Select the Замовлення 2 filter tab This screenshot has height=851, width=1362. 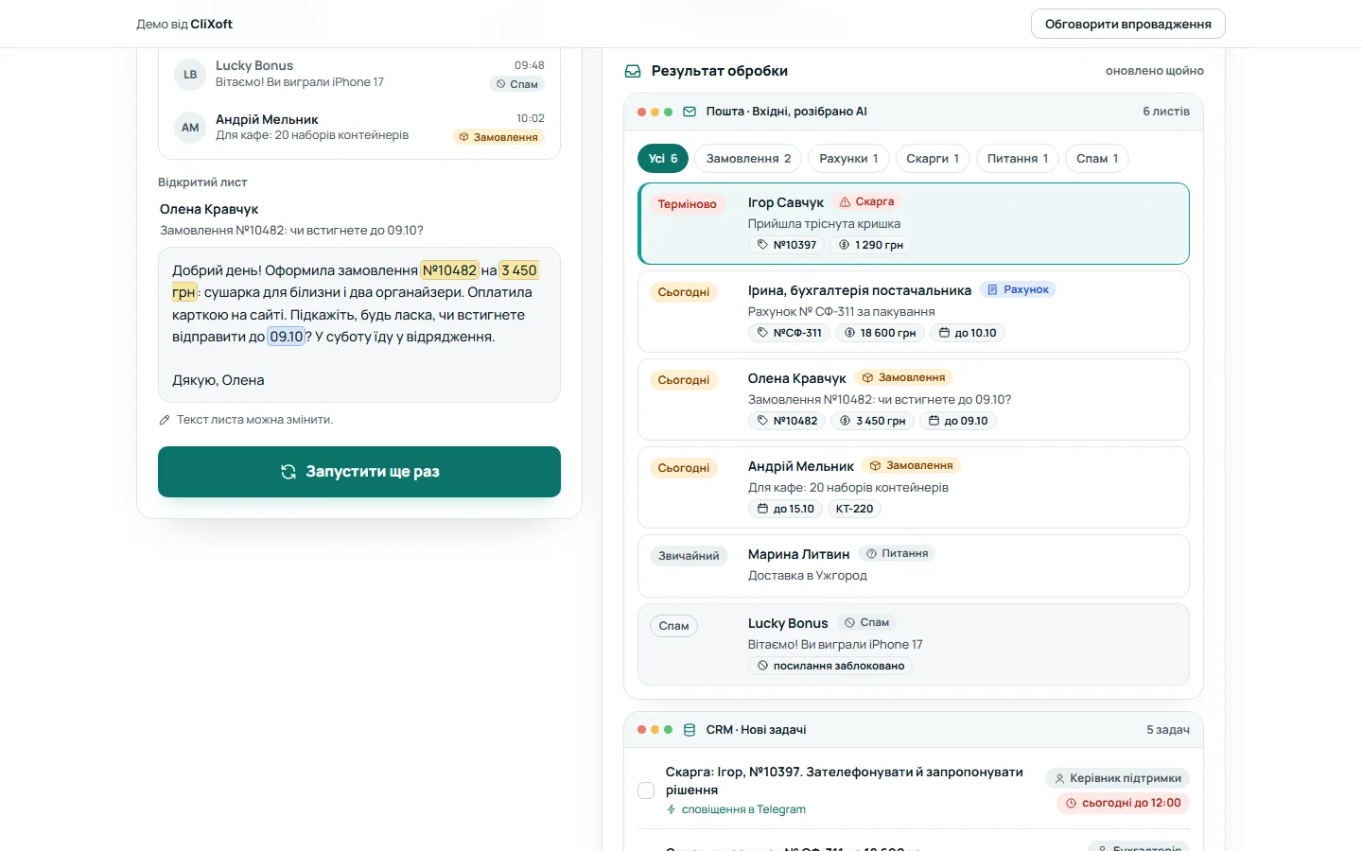point(748,159)
